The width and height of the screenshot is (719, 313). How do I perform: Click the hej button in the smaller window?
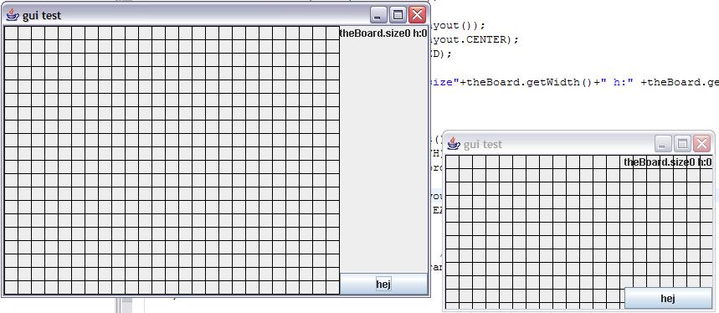pos(668,298)
